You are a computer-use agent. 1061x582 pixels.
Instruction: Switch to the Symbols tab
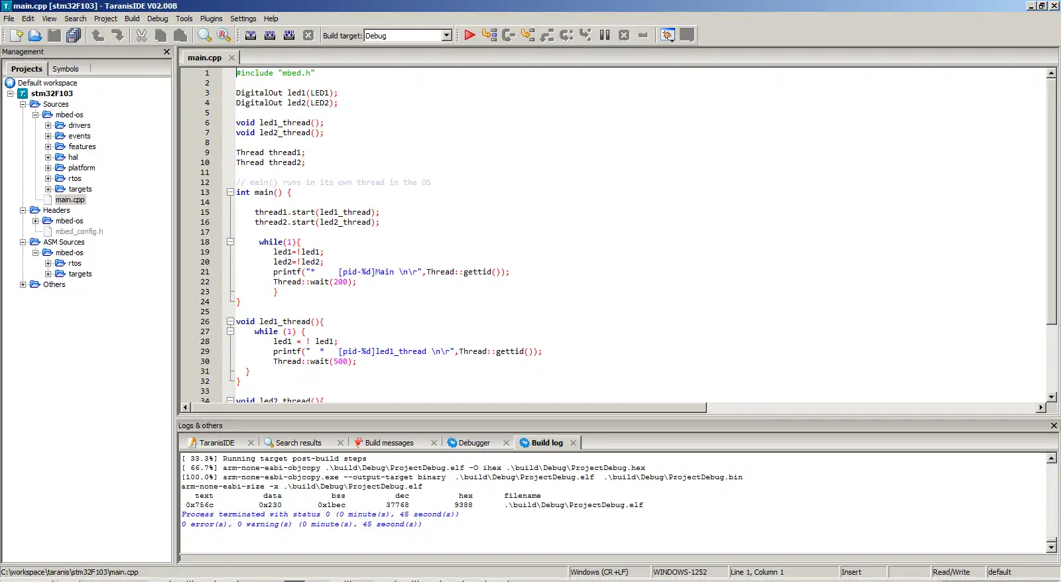(x=65, y=69)
